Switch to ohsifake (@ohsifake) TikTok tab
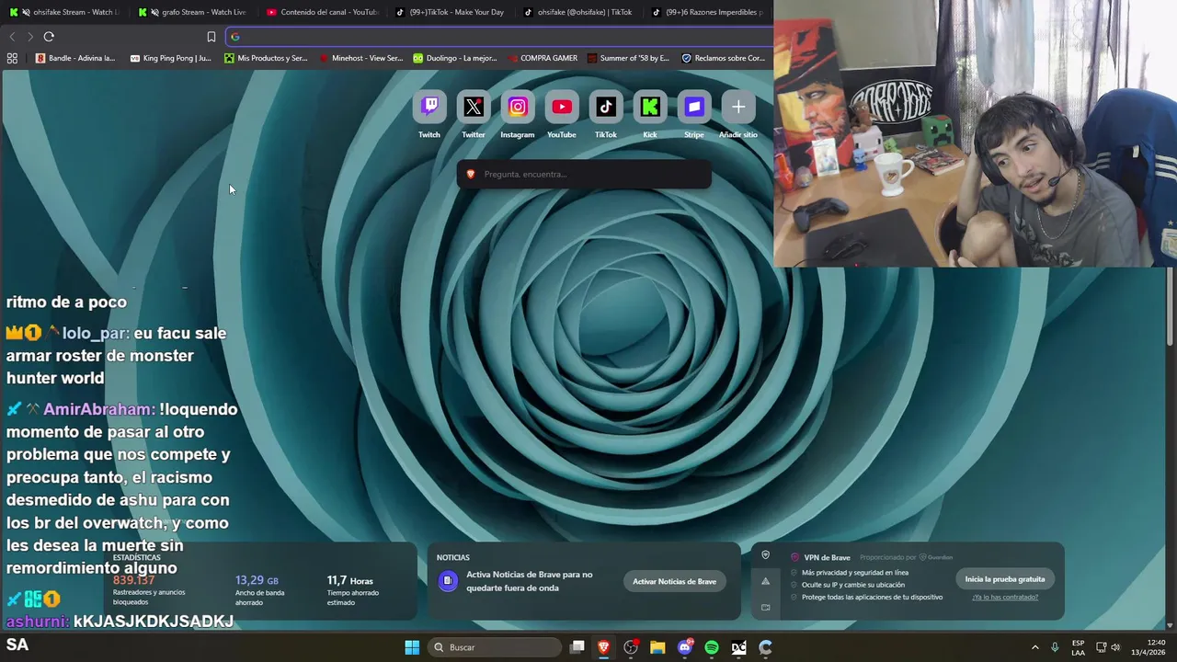This screenshot has width=1177, height=662. (579, 12)
